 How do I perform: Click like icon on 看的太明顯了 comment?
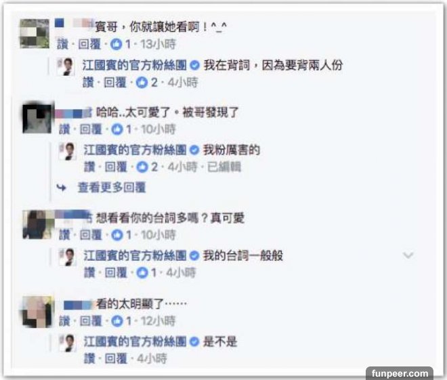click(117, 321)
